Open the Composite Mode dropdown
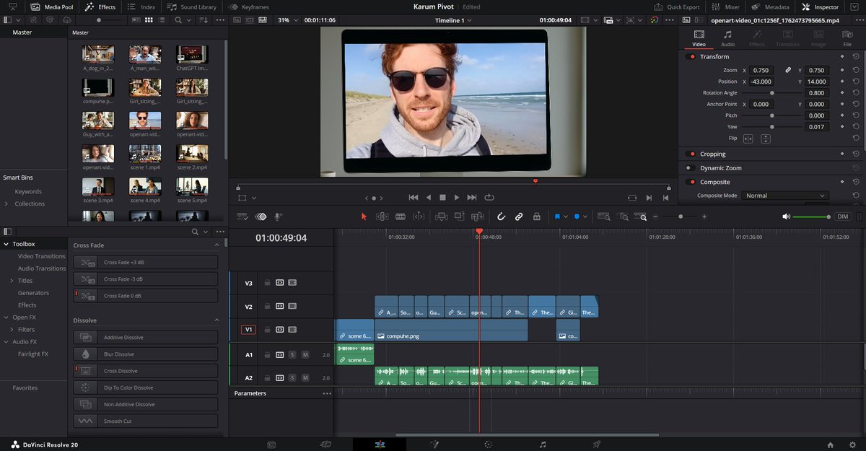This screenshot has width=866, height=451. click(x=785, y=196)
